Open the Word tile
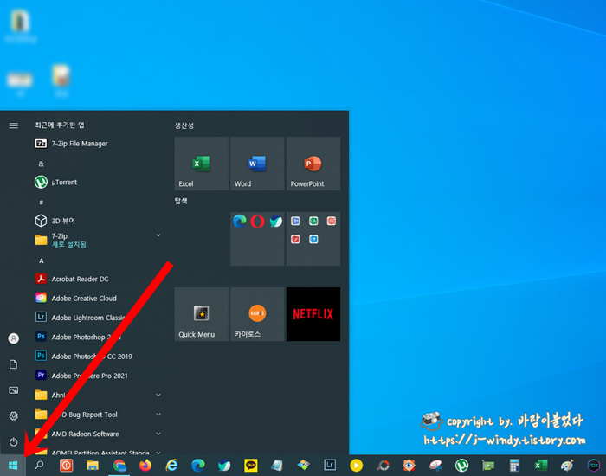 [x=257, y=164]
